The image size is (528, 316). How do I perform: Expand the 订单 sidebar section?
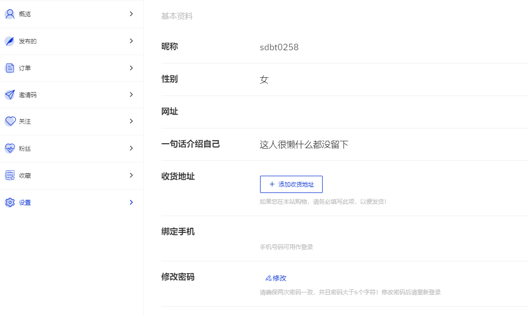(x=131, y=68)
